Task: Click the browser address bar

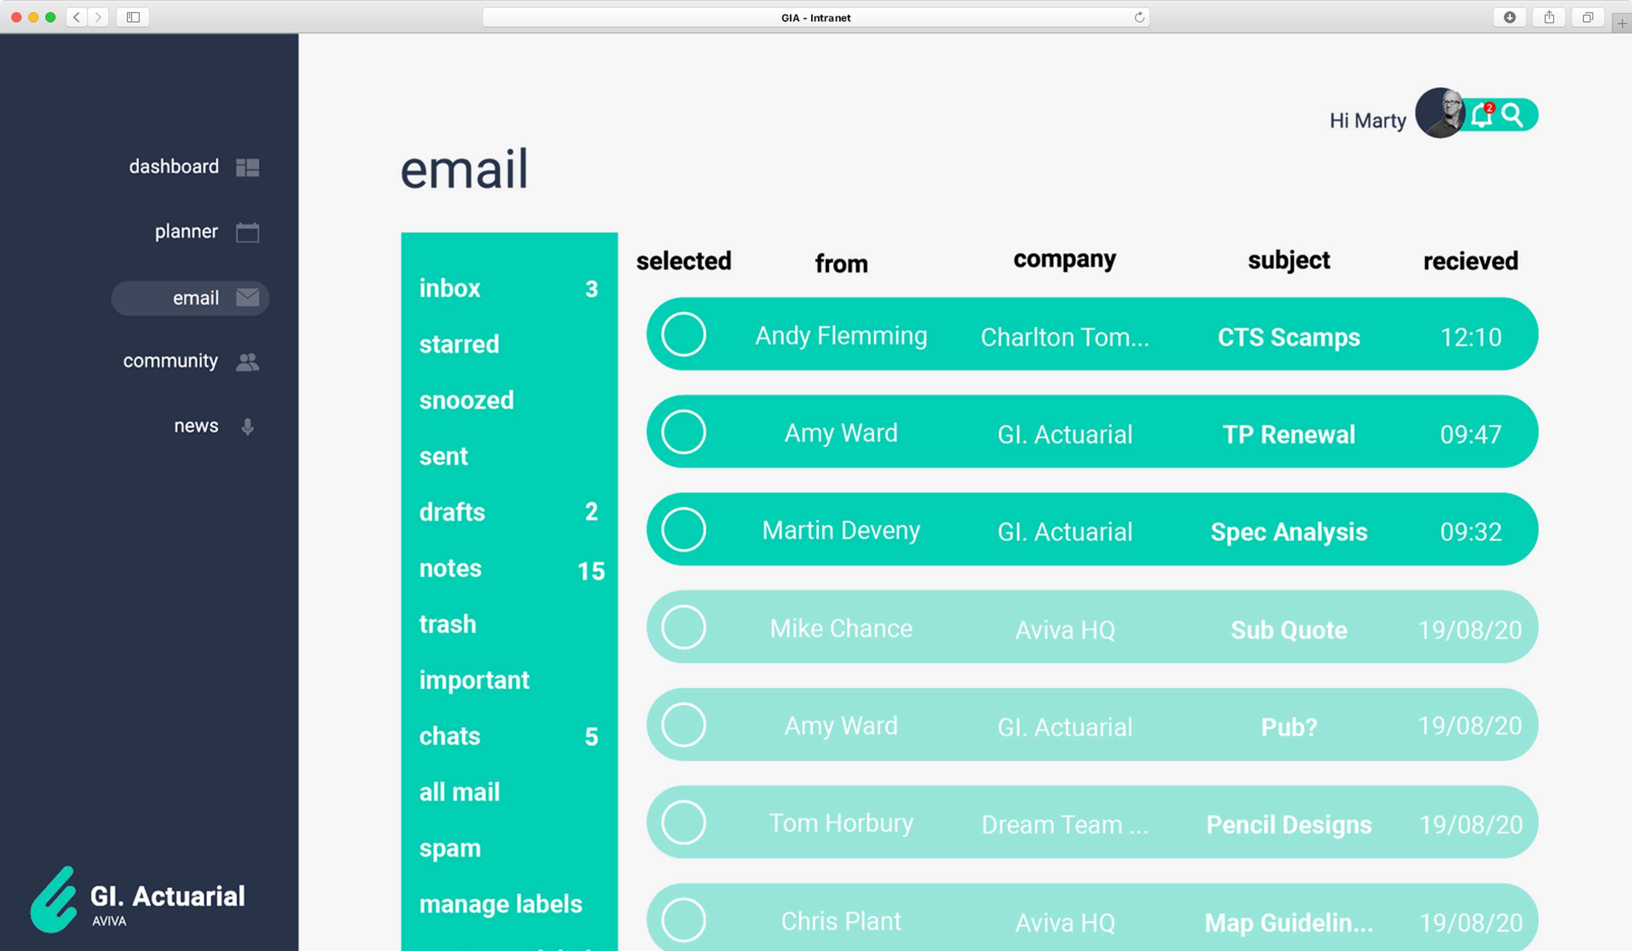Action: point(816,17)
